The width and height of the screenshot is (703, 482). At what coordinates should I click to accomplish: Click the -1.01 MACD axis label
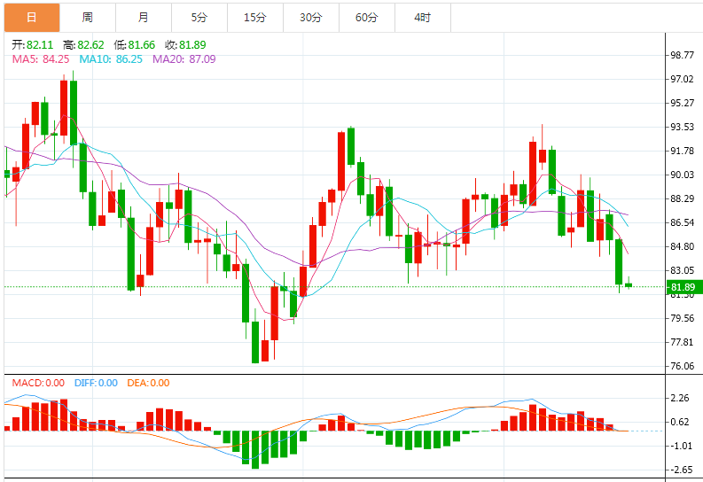click(x=680, y=446)
